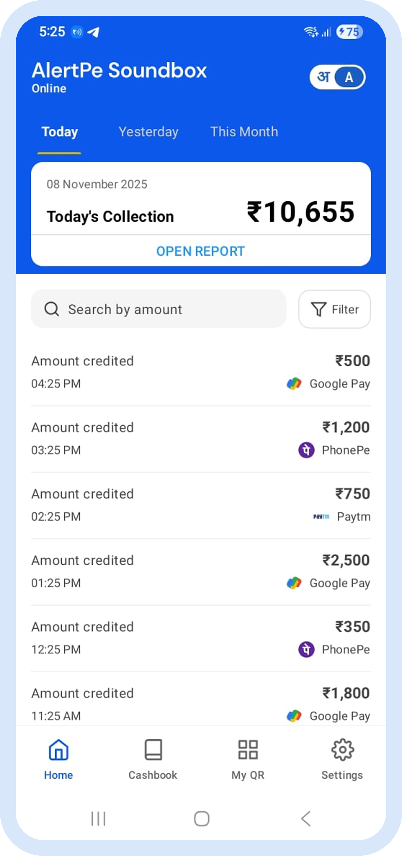Screen dimensions: 402x856
Task: Tap the Paytm logo on ₹750 entry
Action: point(321,516)
